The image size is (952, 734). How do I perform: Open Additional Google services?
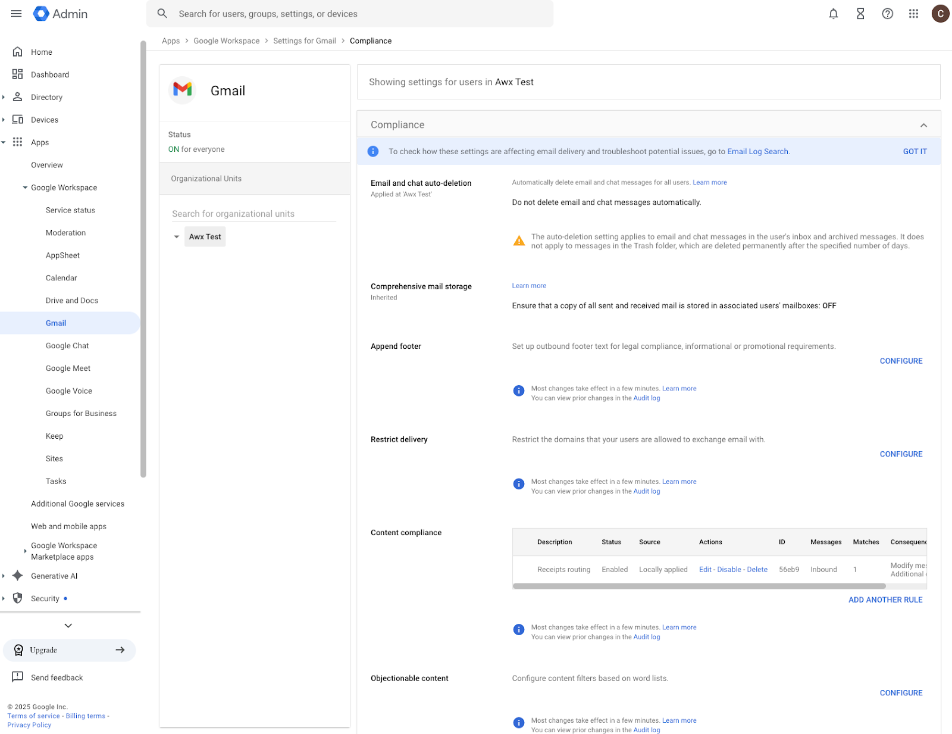click(77, 504)
